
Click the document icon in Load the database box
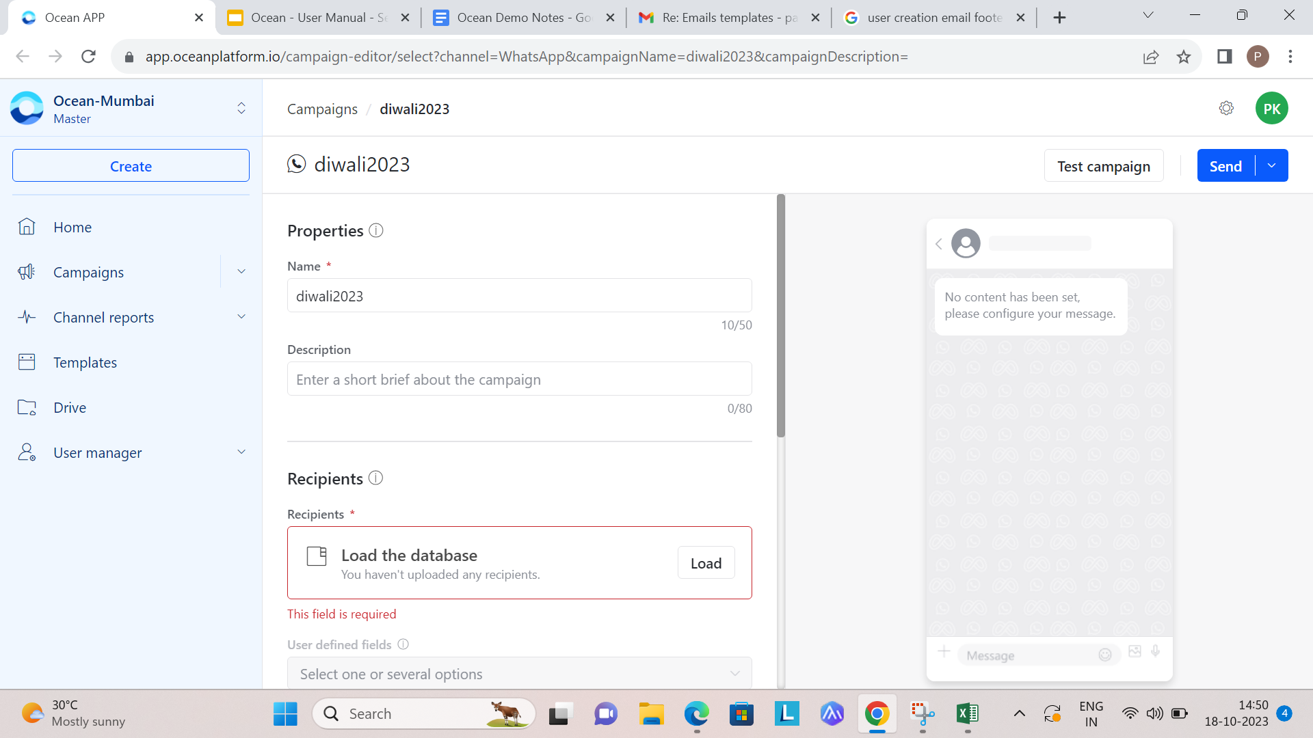click(317, 556)
